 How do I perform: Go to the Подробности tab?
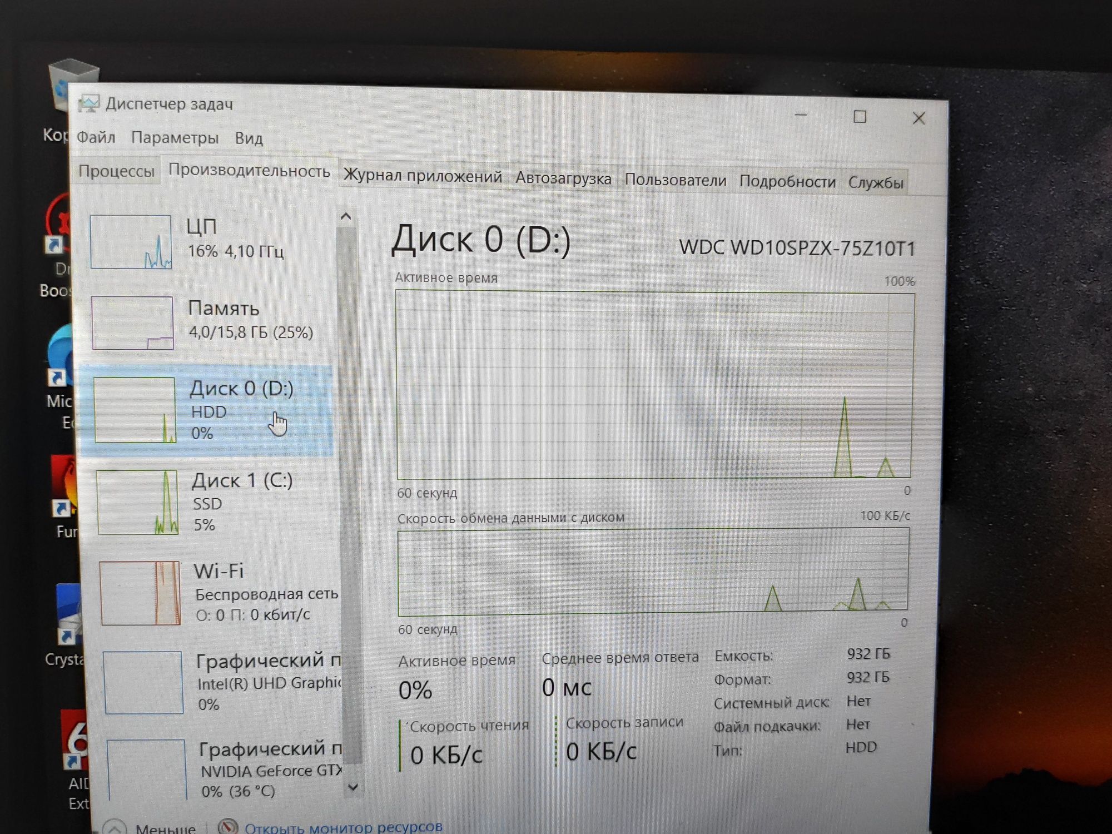pos(787,181)
